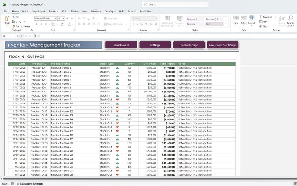The image size is (297, 186).
Task: Open the Products Page button
Action: pos(189,45)
